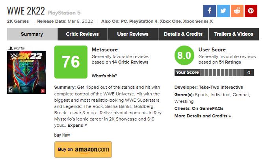Image resolution: width=264 pixels, height=159 pixels.
Task: Expand the full game summary
Action: [77, 125]
